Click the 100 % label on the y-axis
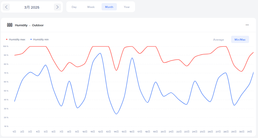This screenshot has height=138, width=258. [6, 47]
